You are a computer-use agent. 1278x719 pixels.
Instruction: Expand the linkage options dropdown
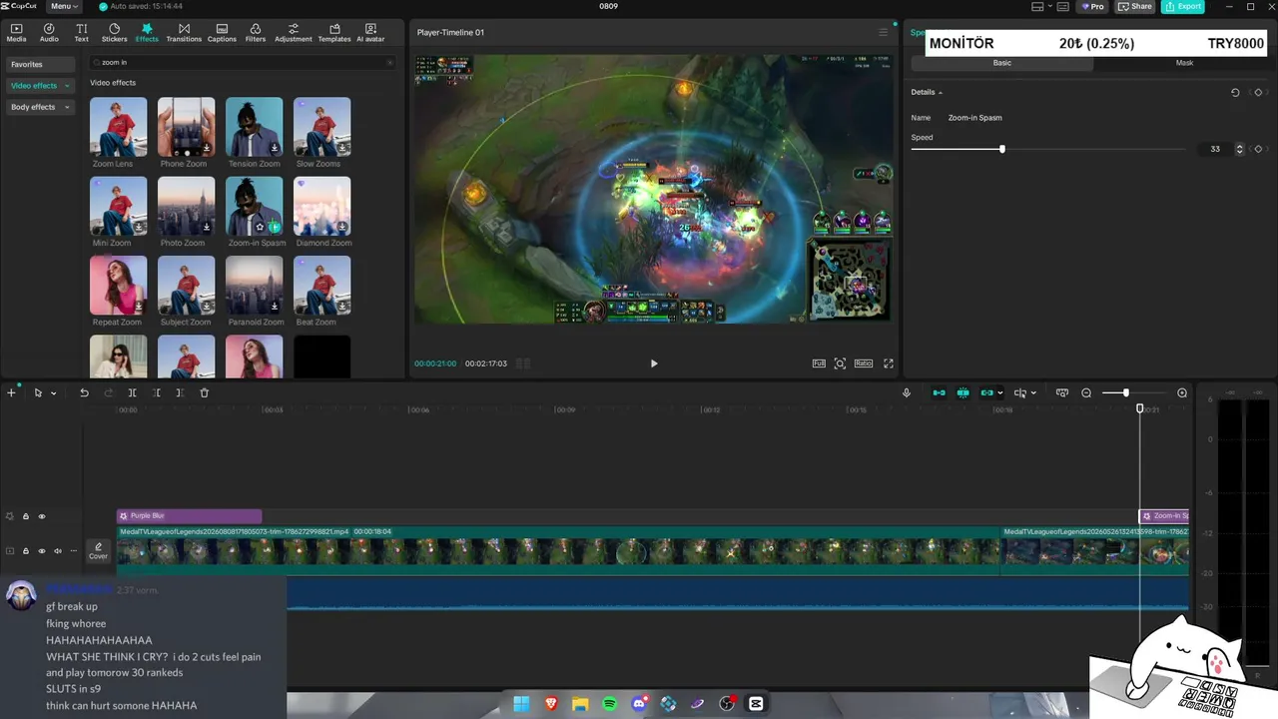(x=1000, y=392)
